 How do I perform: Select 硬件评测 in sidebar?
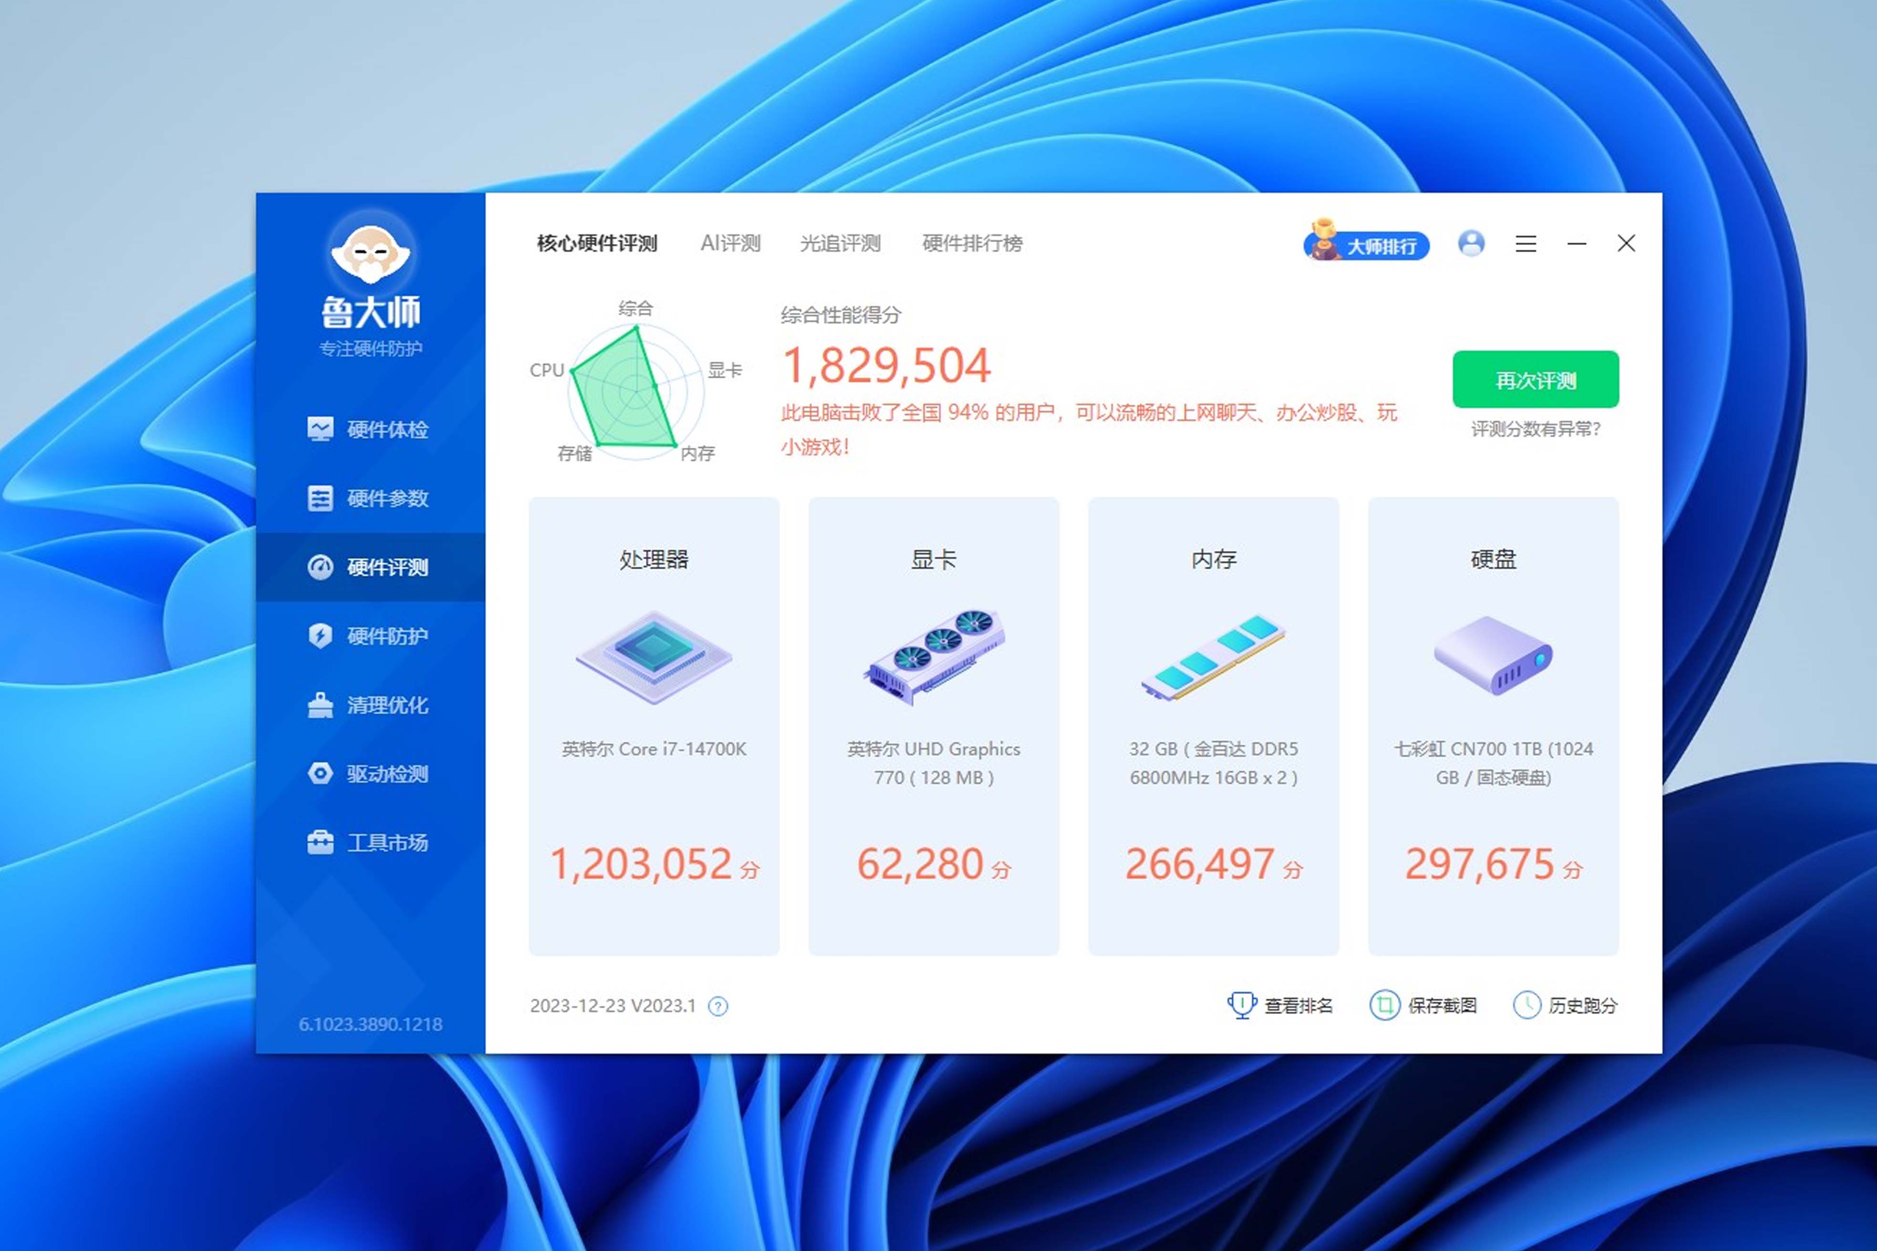(370, 567)
